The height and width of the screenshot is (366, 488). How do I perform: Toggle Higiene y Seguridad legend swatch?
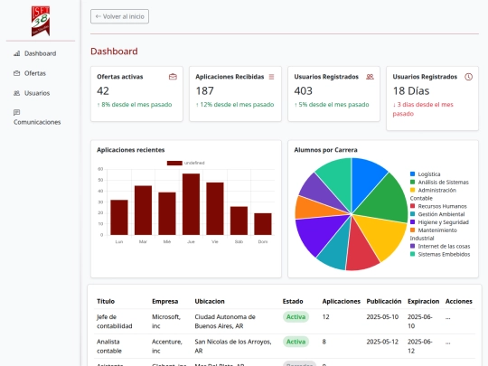413,222
